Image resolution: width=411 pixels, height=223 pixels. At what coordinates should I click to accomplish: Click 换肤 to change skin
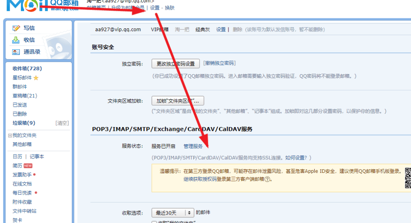(x=170, y=8)
